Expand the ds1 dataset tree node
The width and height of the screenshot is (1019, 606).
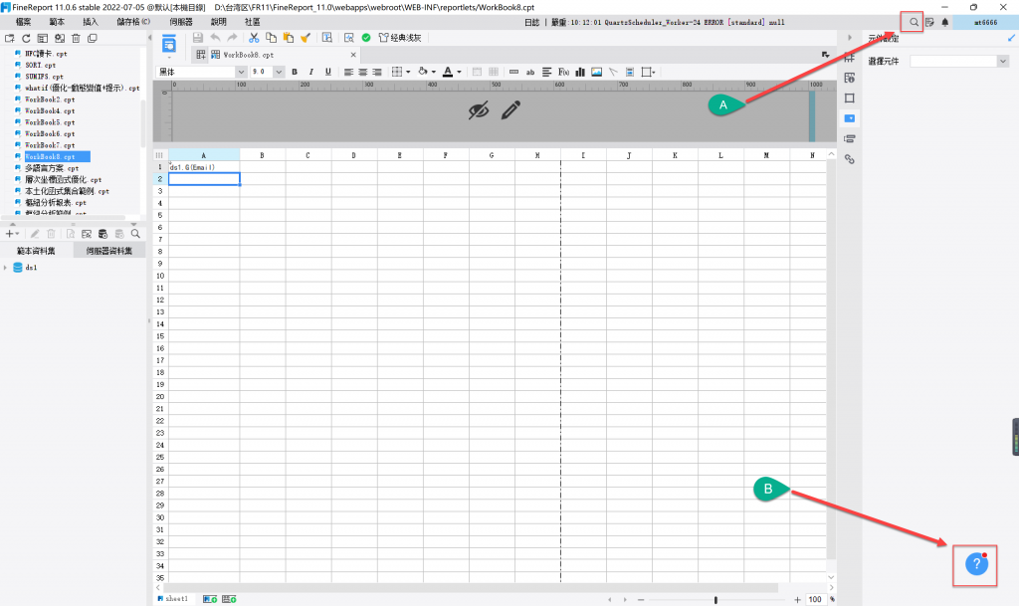tap(5, 268)
